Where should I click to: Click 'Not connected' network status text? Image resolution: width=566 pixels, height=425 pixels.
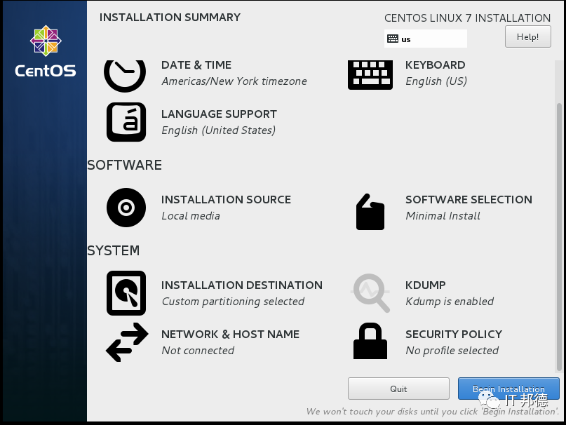tap(198, 351)
